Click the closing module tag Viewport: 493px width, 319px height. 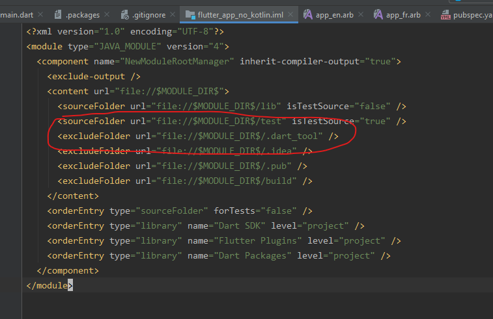point(49,286)
